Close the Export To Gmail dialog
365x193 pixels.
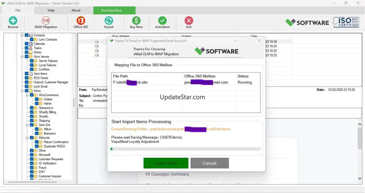[x=259, y=41]
